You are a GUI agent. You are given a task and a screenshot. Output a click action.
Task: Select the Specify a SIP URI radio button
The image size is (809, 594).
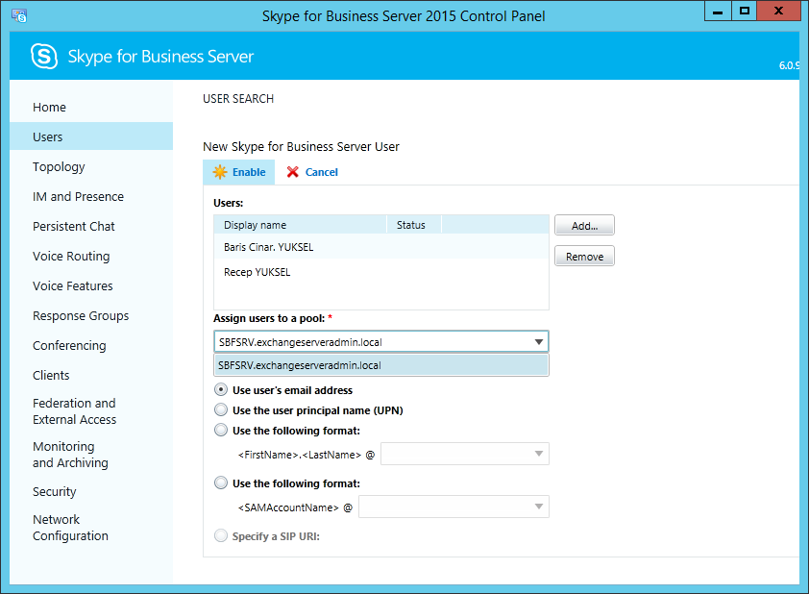221,535
